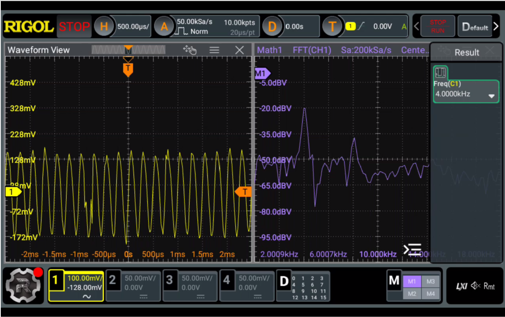Viewport: 505px width, 317px height.
Task: Tap the 10.000kHz FFT frequency axis label
Action: click(x=378, y=254)
